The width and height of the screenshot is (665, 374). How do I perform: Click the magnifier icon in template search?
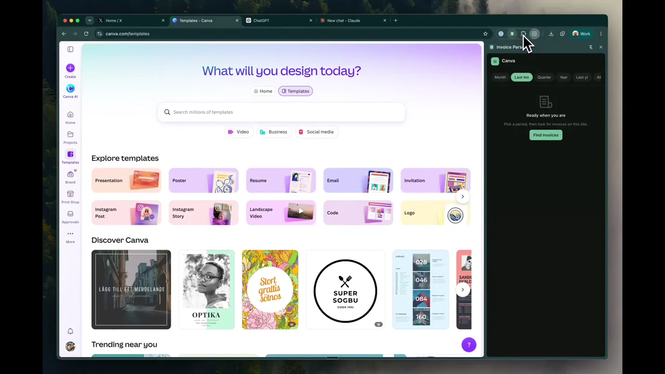tap(167, 112)
